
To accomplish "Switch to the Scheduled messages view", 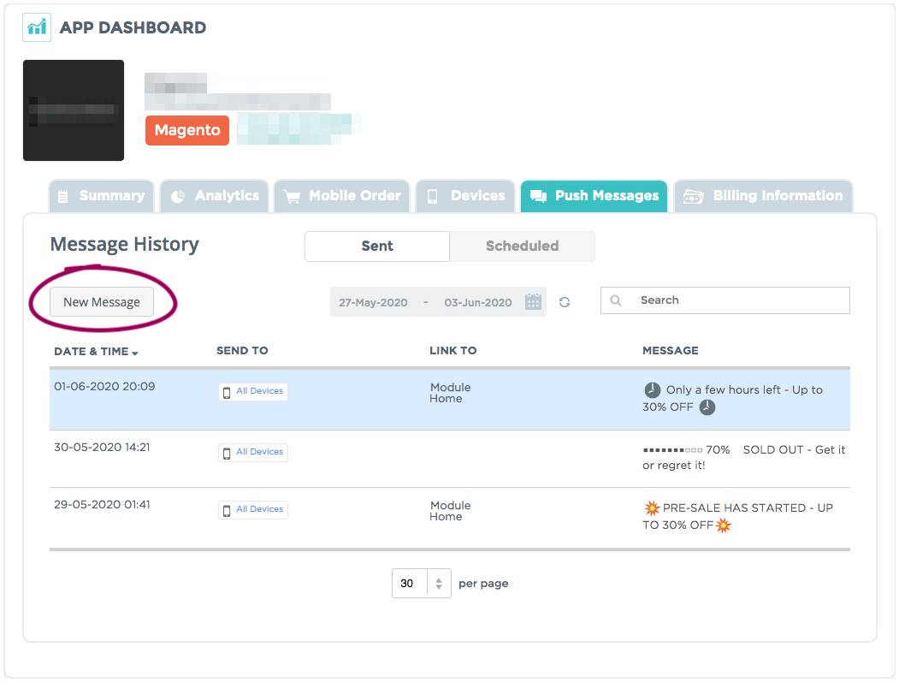I will point(522,246).
